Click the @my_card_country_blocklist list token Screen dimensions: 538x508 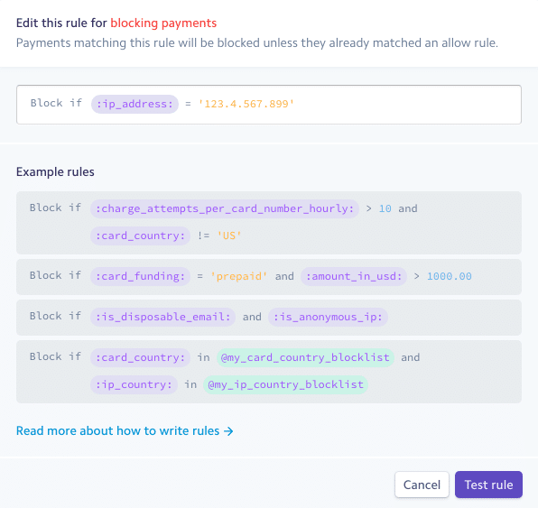pyautogui.click(x=305, y=357)
